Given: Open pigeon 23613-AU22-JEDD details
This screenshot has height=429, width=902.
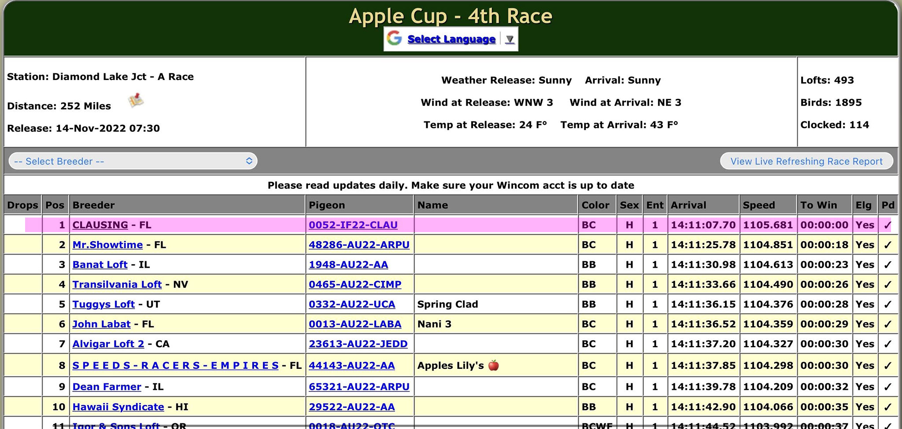Looking at the screenshot, I should [x=358, y=344].
